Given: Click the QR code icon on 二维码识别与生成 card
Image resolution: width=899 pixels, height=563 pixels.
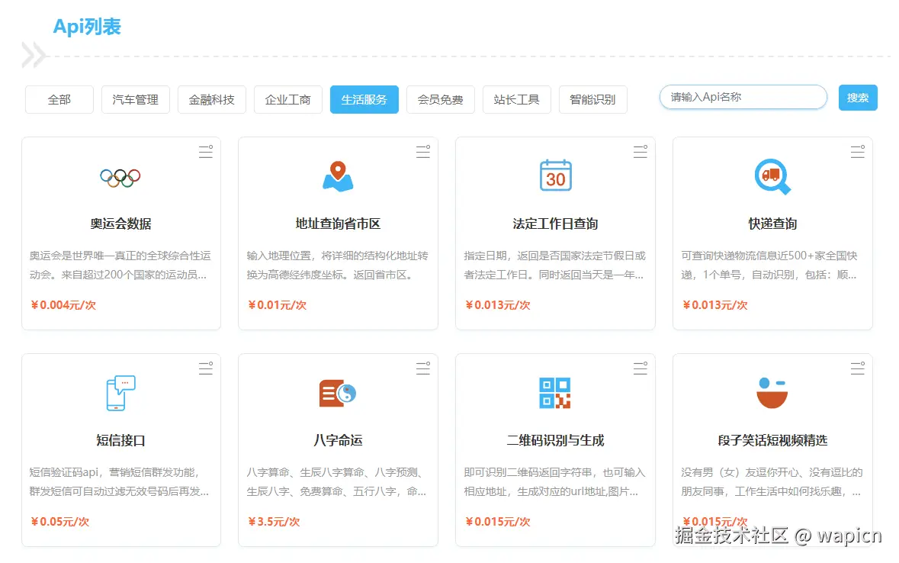Looking at the screenshot, I should pyautogui.click(x=554, y=392).
